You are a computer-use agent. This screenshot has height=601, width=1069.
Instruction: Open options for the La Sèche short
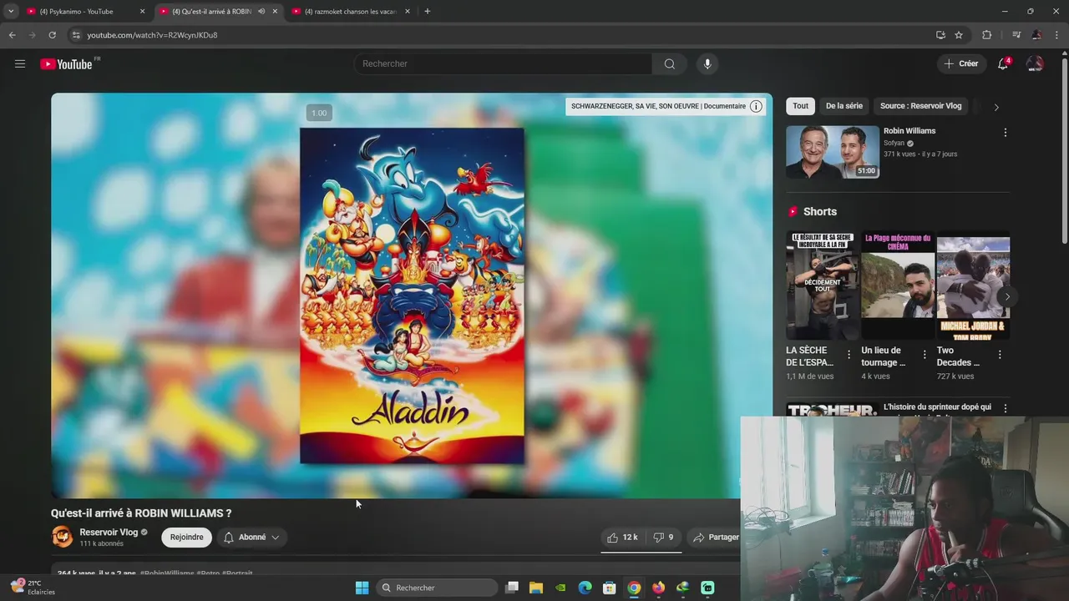pos(849,355)
